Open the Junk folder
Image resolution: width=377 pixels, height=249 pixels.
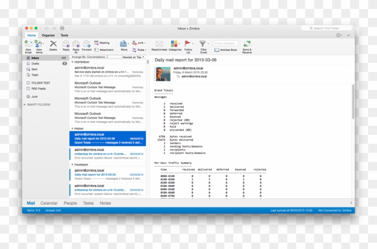pyautogui.click(x=46, y=97)
